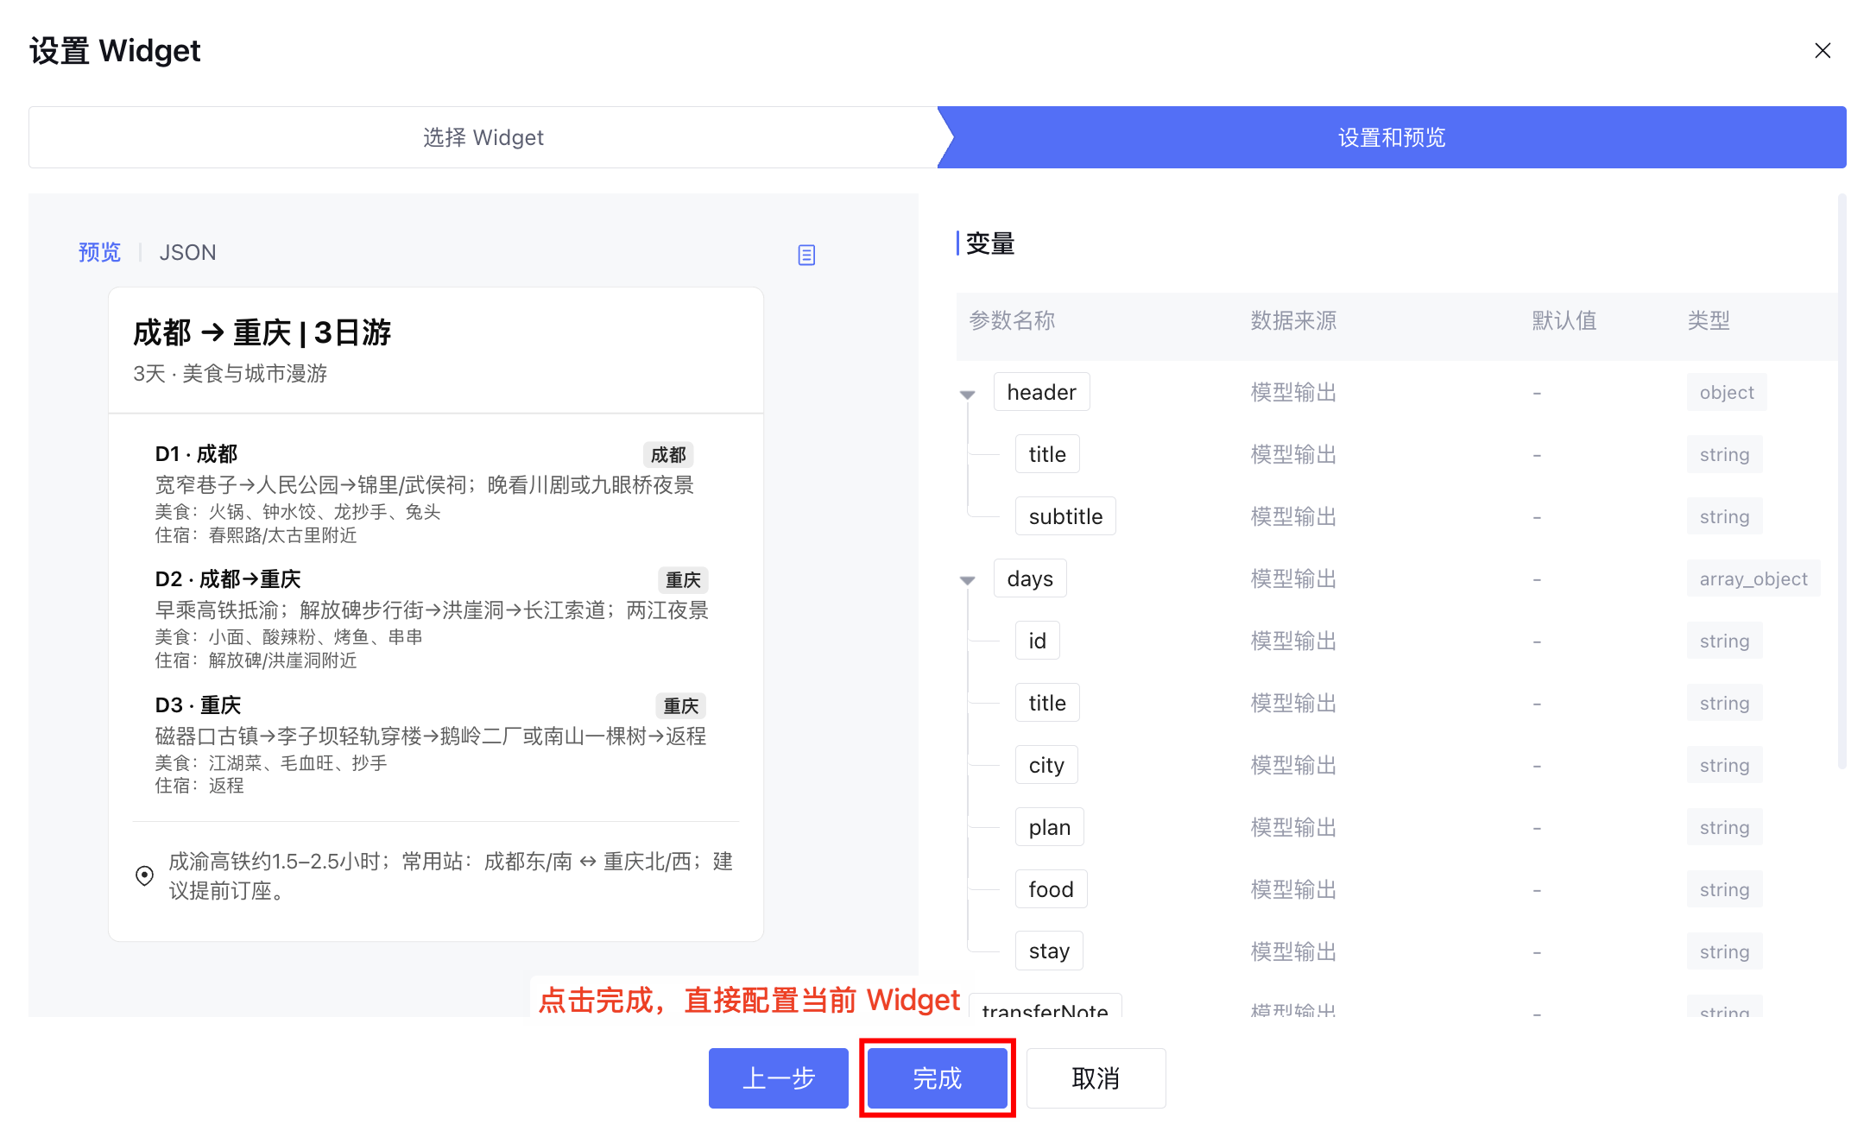The width and height of the screenshot is (1870, 1131).
Task: Select the stay parameter tag
Action: pos(1048,951)
